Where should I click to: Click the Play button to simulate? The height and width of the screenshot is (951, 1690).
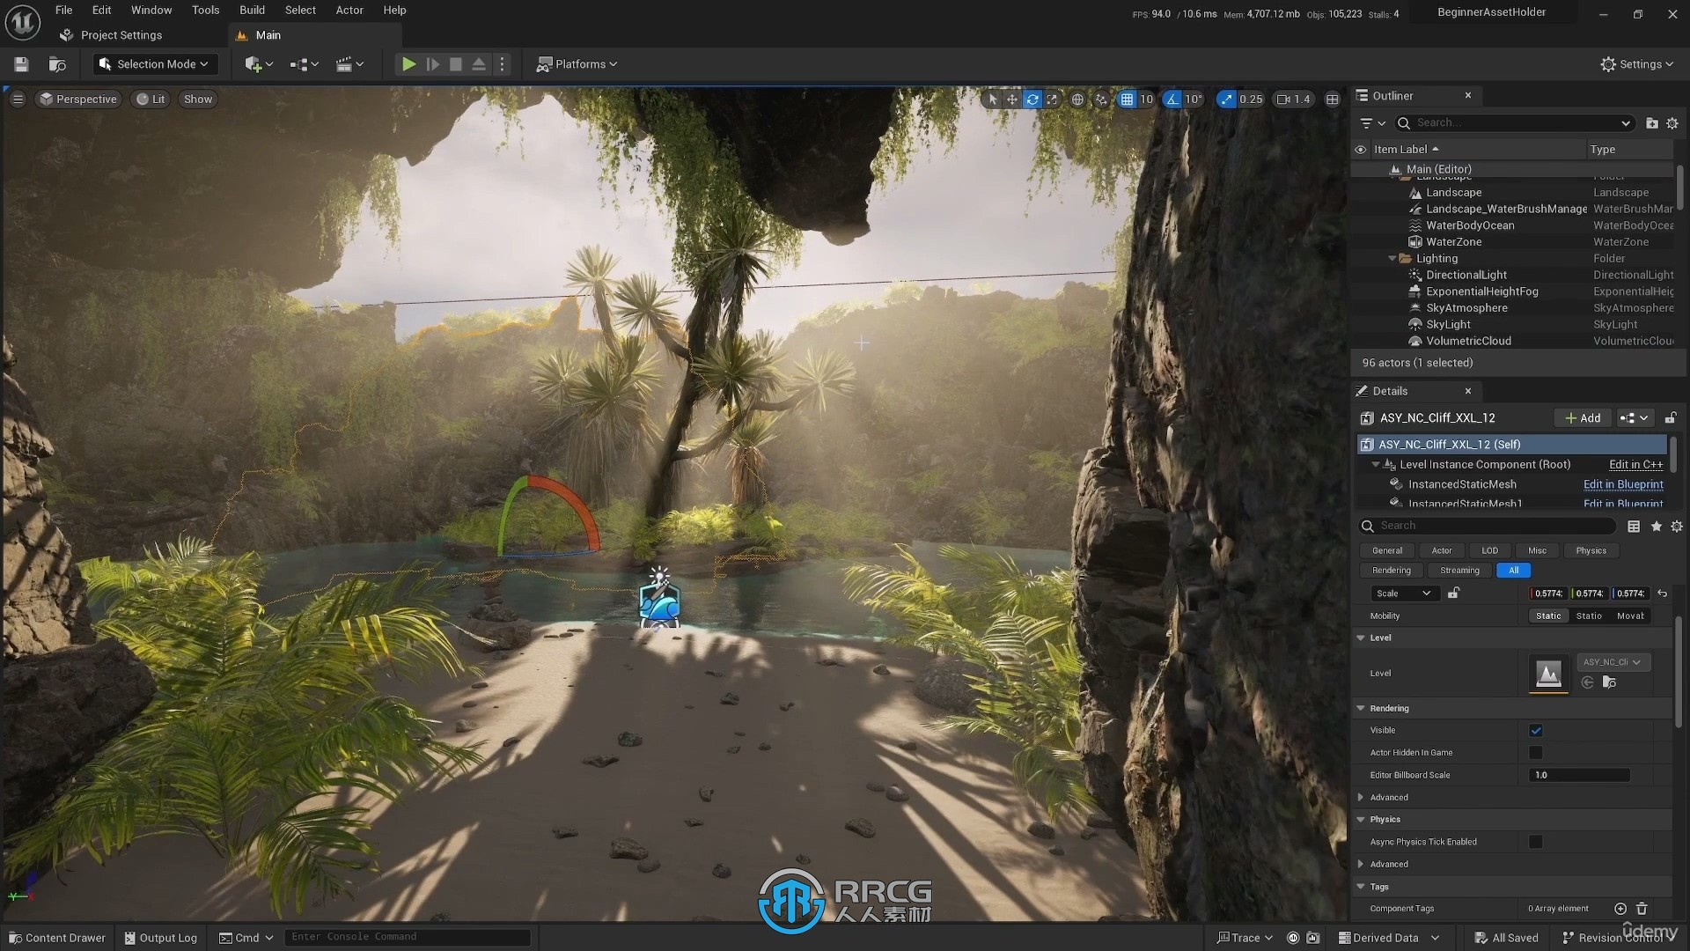408,64
